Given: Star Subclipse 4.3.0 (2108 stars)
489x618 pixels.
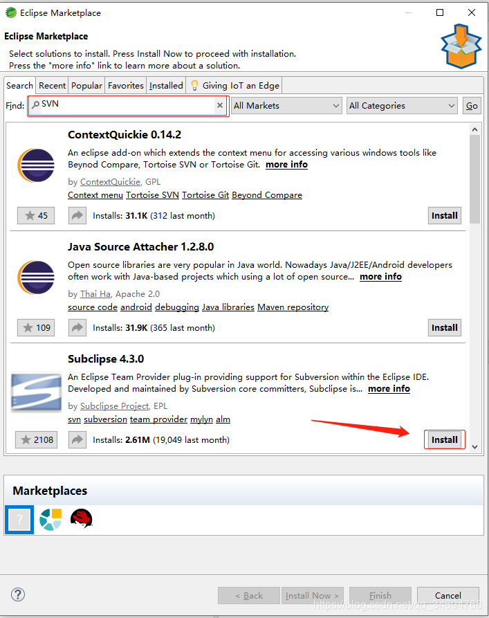Looking at the screenshot, I should [x=36, y=440].
